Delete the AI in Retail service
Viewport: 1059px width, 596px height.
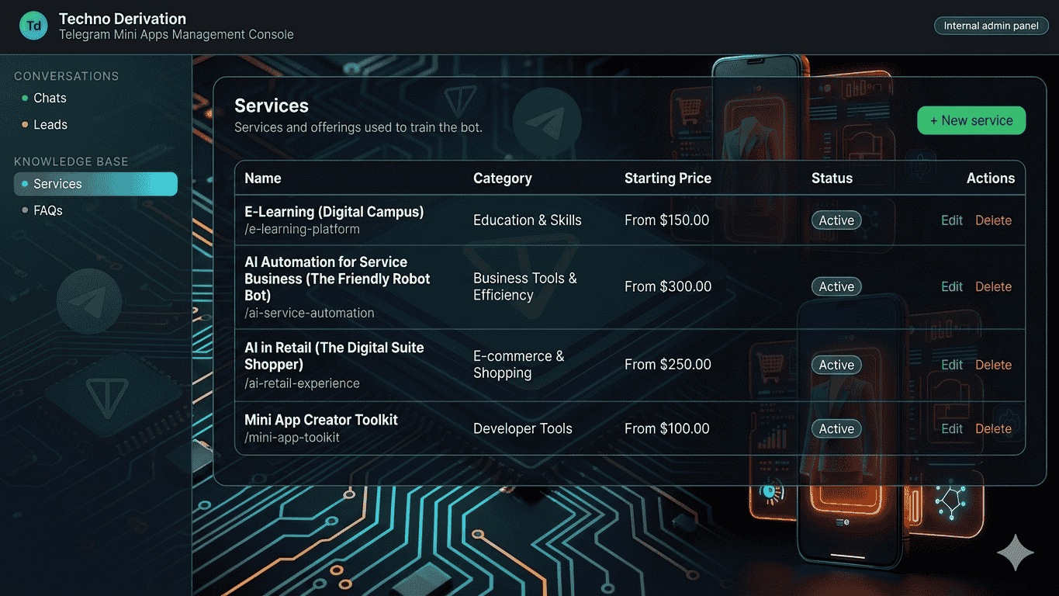click(x=993, y=365)
